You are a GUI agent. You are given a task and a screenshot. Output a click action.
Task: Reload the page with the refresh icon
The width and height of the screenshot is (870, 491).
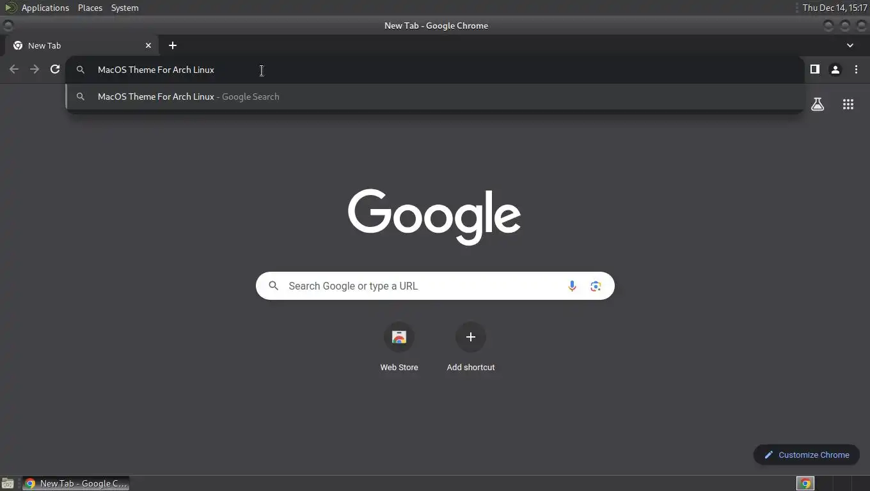(55, 69)
